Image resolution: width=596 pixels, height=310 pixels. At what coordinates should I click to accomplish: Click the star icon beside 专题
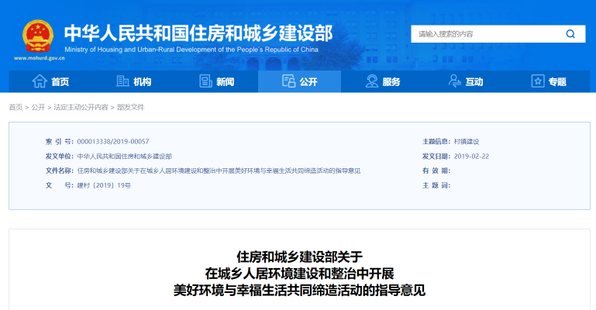pos(538,81)
